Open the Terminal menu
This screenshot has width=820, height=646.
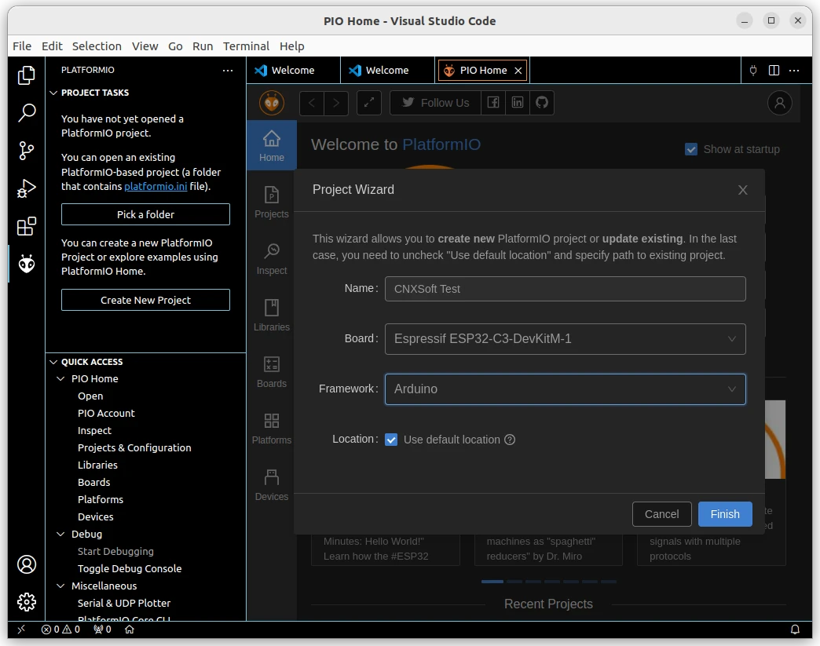(x=246, y=46)
